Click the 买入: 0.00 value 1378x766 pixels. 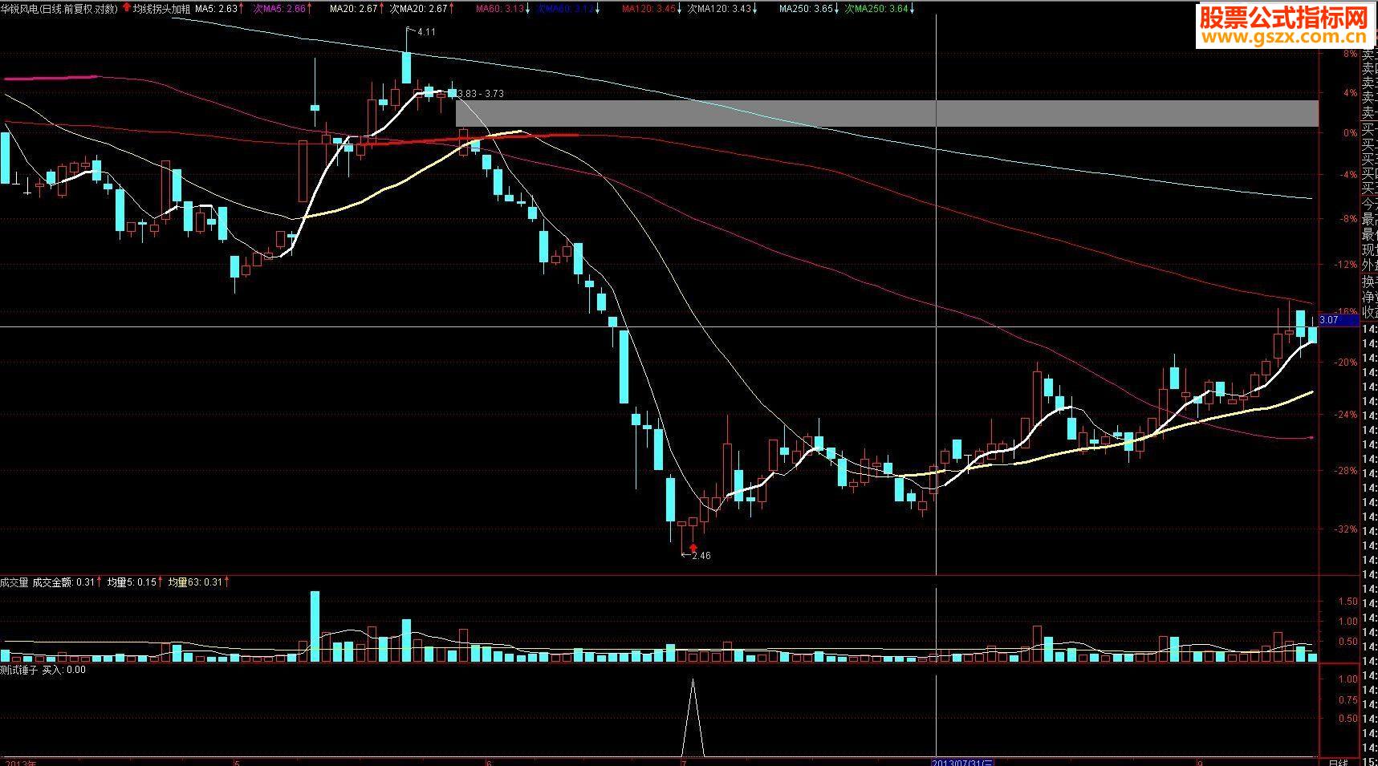pyautogui.click(x=63, y=670)
